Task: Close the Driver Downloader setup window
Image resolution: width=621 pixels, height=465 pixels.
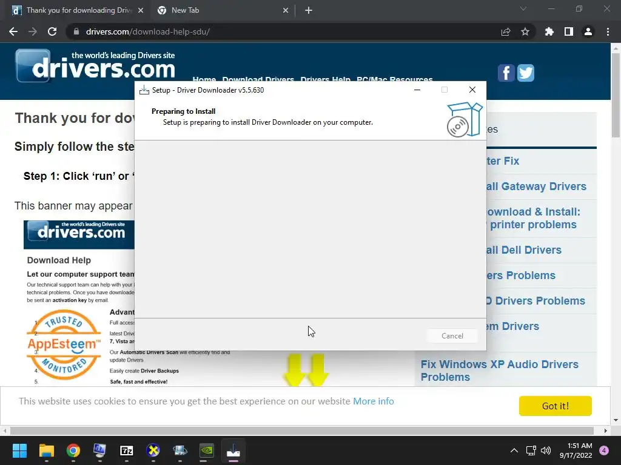Action: tap(472, 90)
